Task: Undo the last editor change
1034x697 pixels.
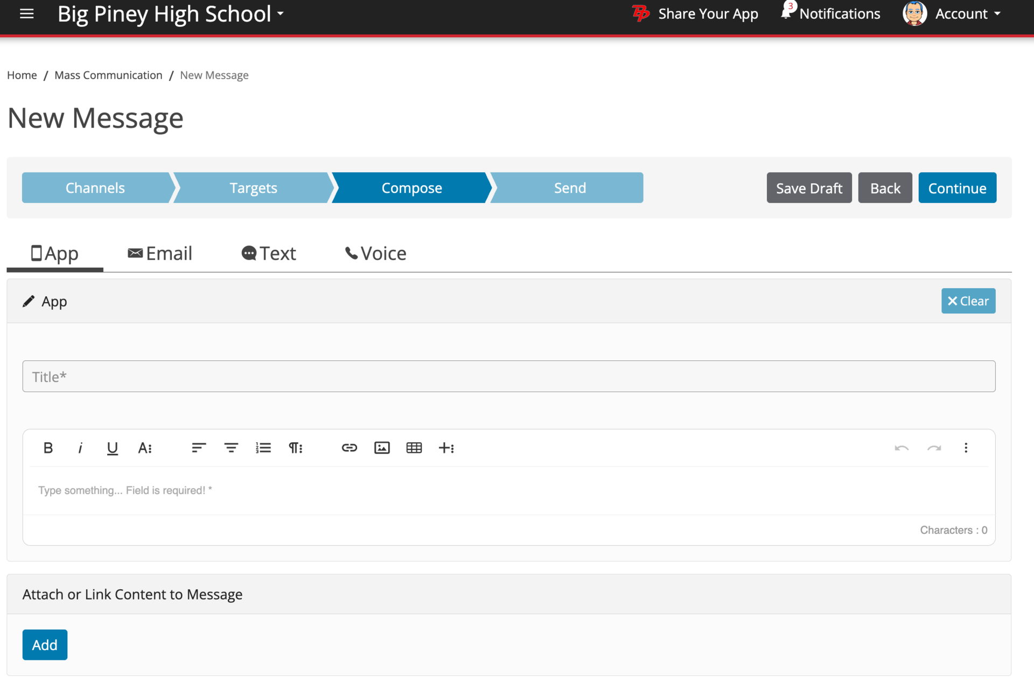Action: [x=902, y=448]
